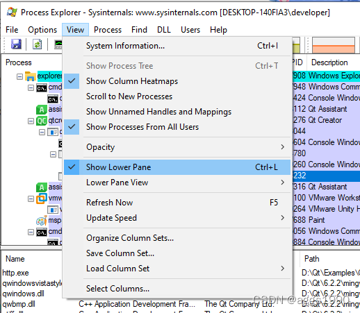Open System Information via toolbar graph icon

[58, 44]
